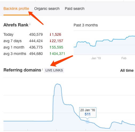Click the Today rank value 450,579
This screenshot has width=135, height=132.
tap(36, 34)
